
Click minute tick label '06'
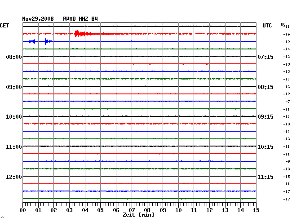tap(116, 210)
